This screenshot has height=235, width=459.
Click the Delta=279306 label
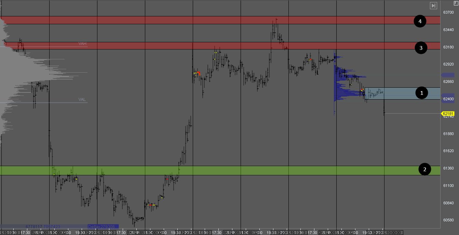(x=103, y=226)
